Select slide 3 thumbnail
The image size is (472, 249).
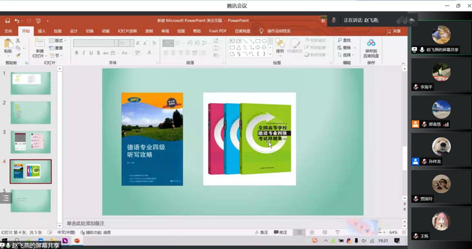31,142
